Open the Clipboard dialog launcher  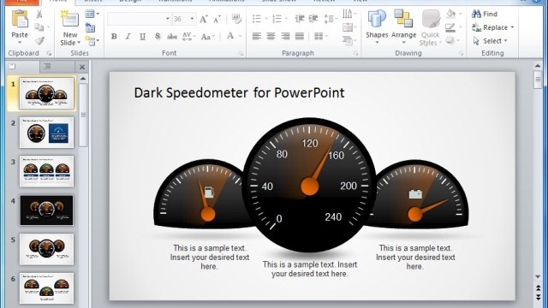point(49,53)
